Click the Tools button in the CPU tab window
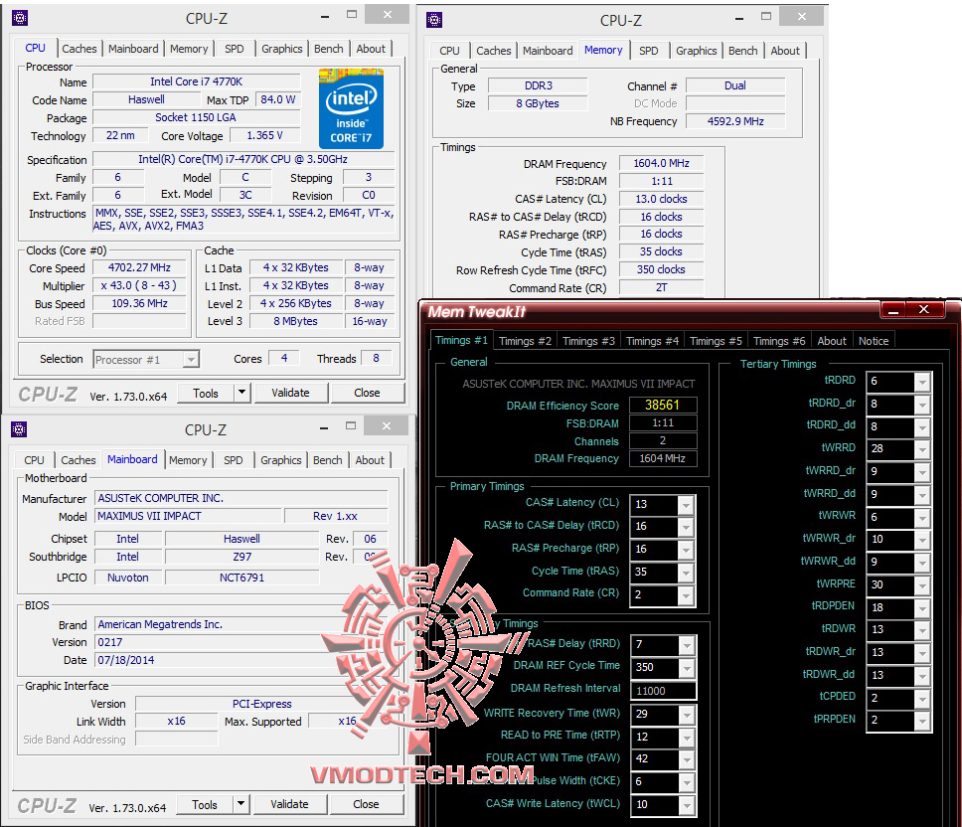Image resolution: width=962 pixels, height=827 pixels. (206, 394)
